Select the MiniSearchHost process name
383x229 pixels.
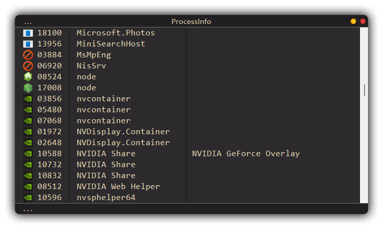click(x=111, y=44)
